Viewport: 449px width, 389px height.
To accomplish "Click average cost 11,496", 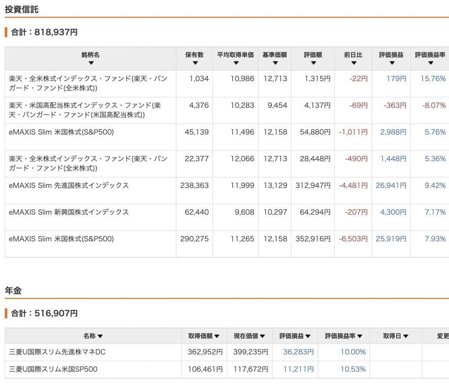I will [x=242, y=132].
